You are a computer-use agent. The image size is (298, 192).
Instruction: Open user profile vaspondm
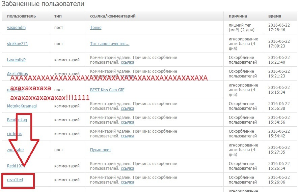pyautogui.click(x=16, y=28)
